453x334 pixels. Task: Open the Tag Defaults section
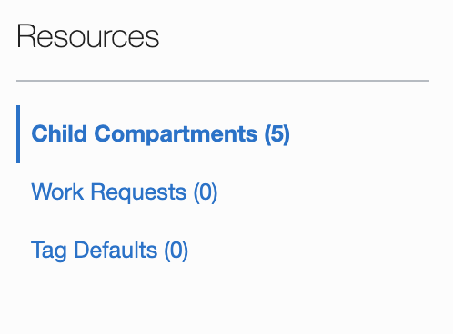click(109, 250)
